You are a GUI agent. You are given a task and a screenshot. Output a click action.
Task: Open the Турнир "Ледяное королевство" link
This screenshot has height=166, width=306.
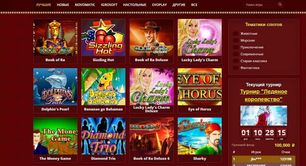264,95
